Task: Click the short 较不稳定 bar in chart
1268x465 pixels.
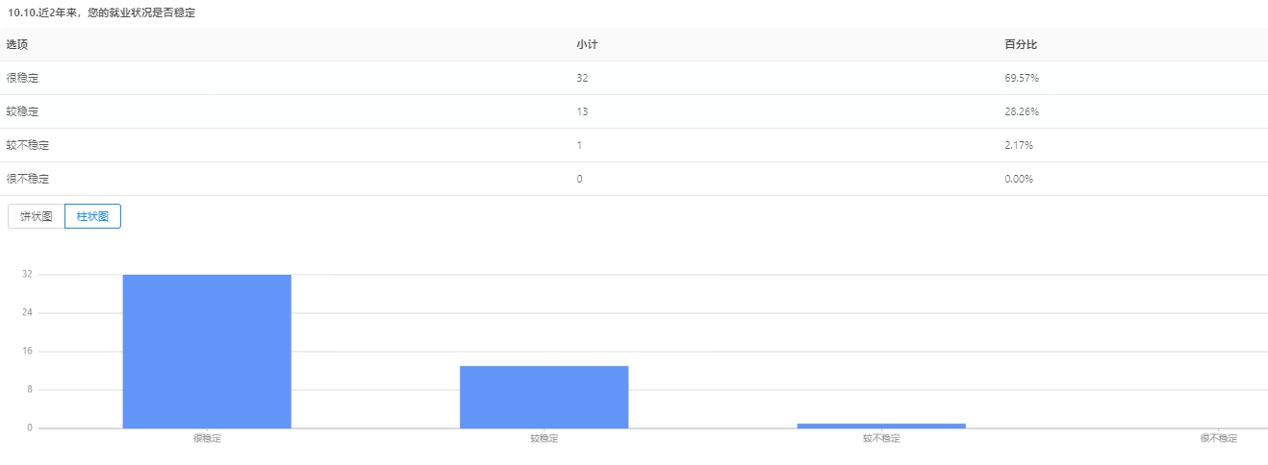Action: pos(880,426)
